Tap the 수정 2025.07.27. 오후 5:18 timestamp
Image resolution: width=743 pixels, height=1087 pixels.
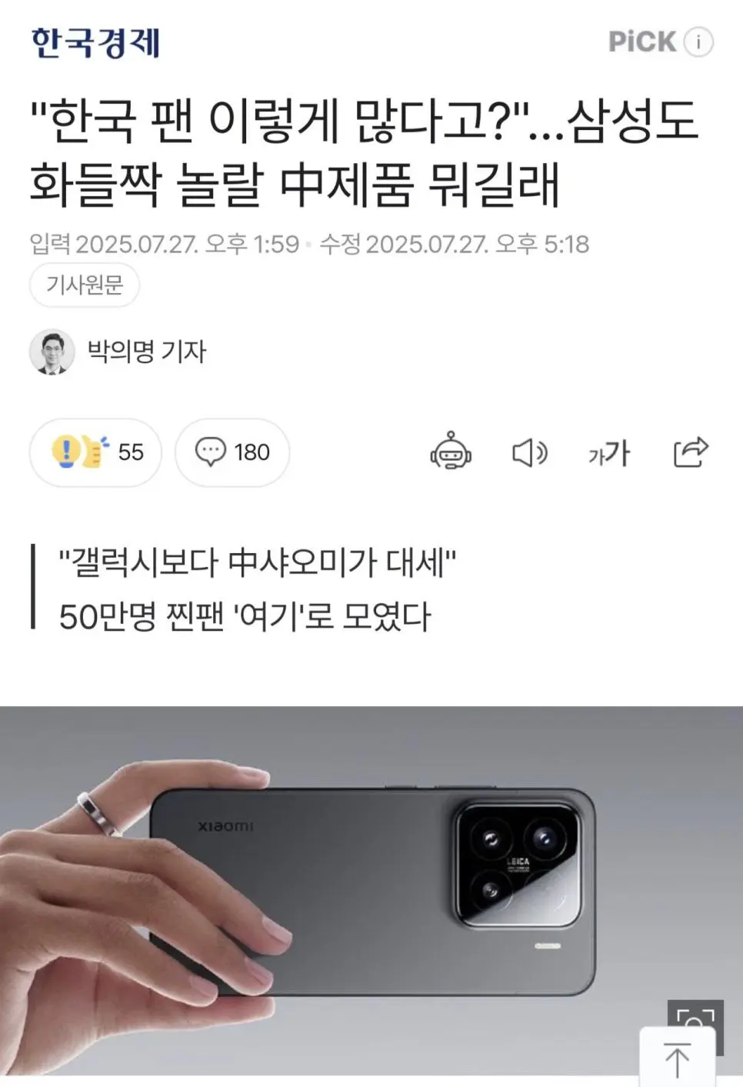[x=455, y=245]
